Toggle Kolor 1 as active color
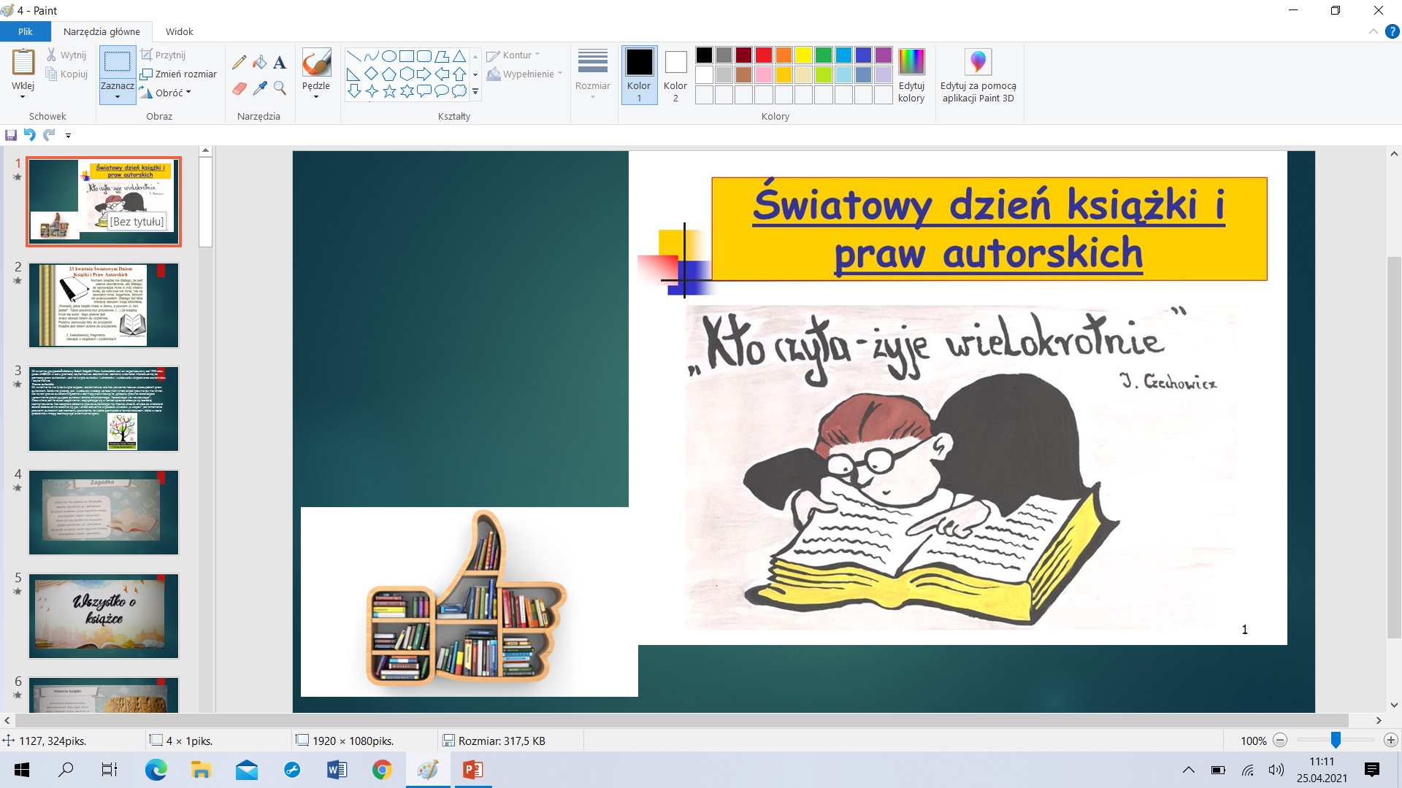1402x788 pixels. pyautogui.click(x=639, y=74)
